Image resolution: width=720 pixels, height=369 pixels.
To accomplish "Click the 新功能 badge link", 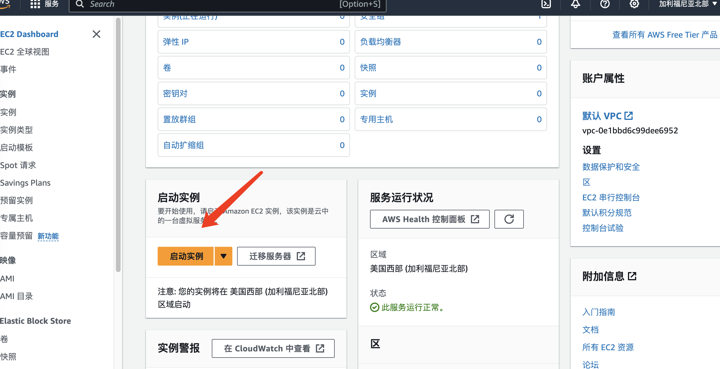I will click(x=48, y=236).
